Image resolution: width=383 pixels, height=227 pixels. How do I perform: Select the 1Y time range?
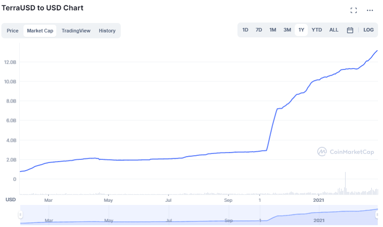(301, 30)
